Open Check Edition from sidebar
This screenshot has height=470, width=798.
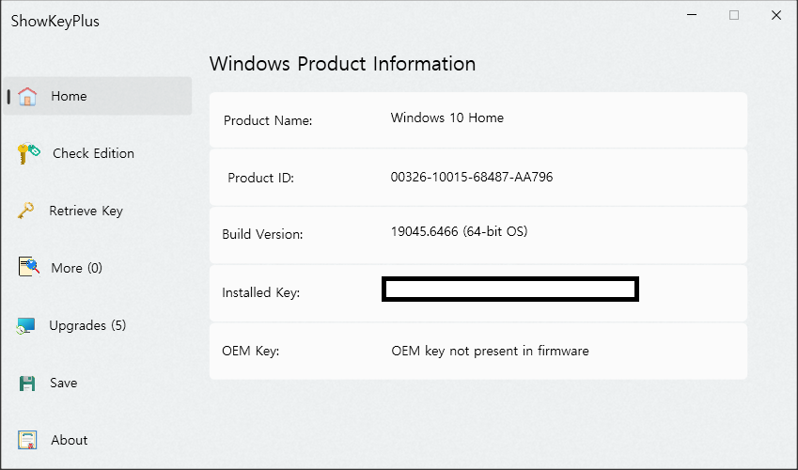click(93, 153)
